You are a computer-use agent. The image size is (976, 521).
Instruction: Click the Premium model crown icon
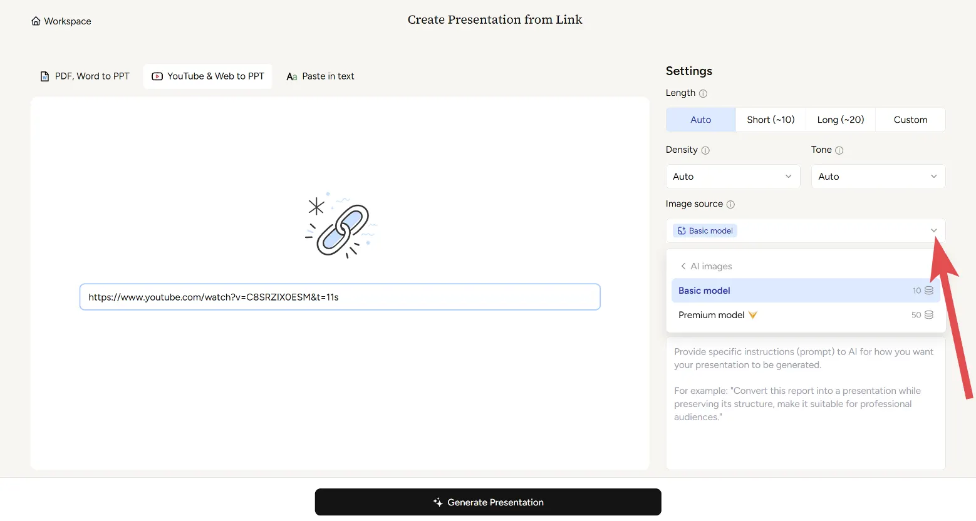[x=753, y=315]
